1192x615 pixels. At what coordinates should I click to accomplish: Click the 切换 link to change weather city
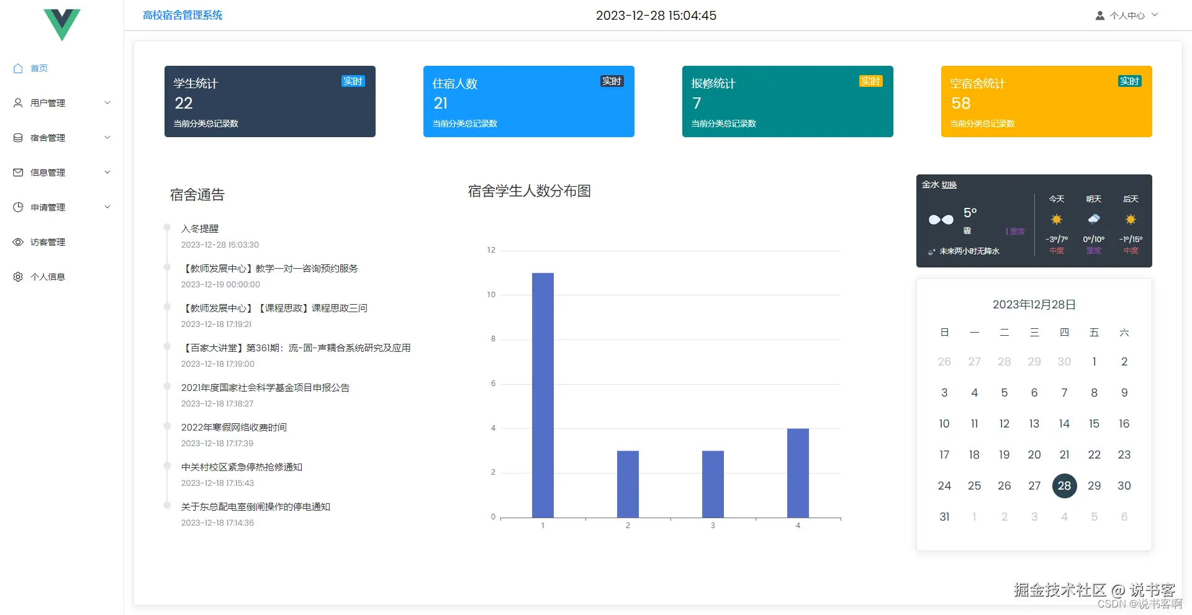pyautogui.click(x=950, y=184)
